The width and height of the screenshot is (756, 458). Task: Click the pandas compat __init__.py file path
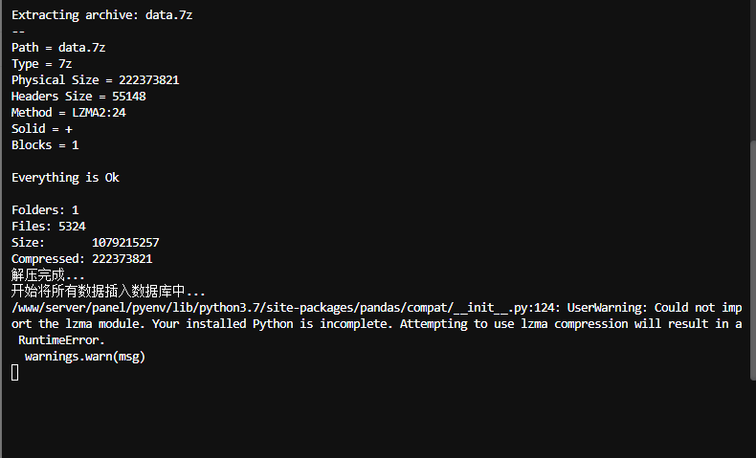[x=282, y=308]
